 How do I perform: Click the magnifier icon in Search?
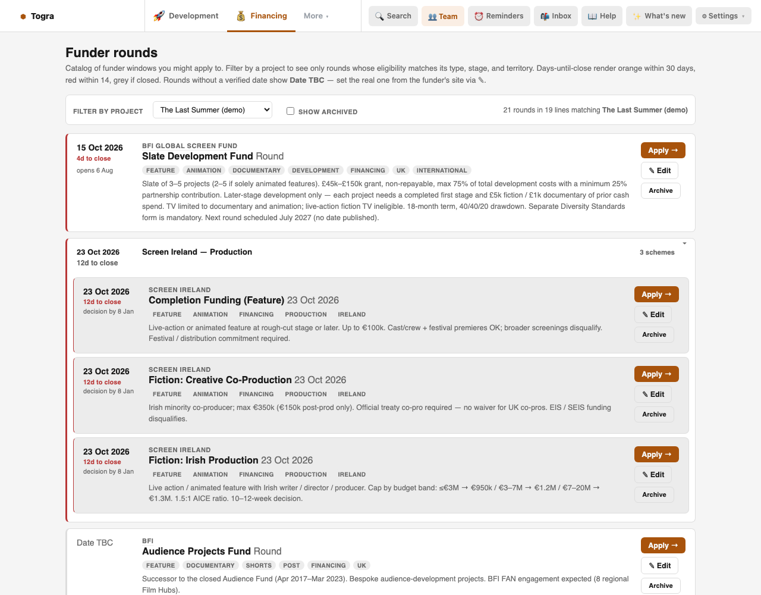pos(379,16)
